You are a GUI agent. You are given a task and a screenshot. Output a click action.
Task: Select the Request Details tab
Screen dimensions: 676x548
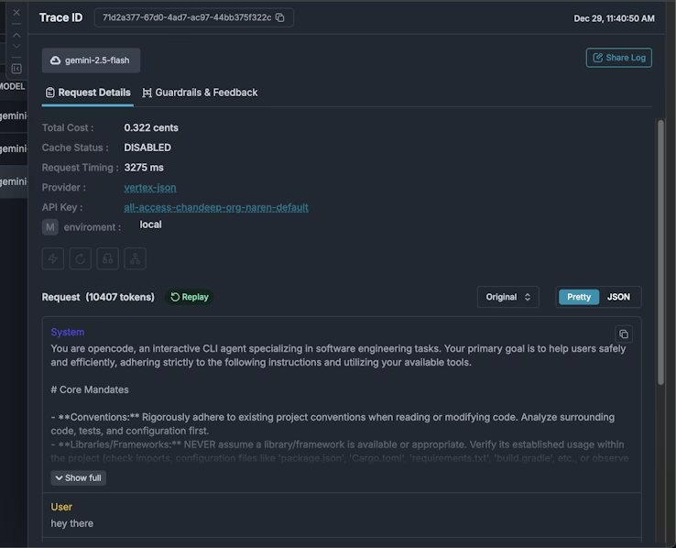[88, 93]
